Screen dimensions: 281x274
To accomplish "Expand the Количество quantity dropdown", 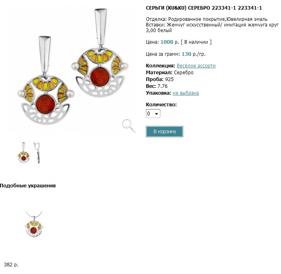I will click(153, 114).
